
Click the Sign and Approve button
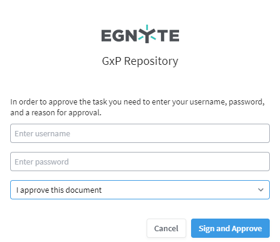point(230,228)
